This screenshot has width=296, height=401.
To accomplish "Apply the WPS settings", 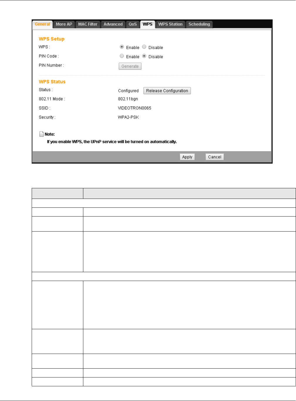I will tap(187, 157).
